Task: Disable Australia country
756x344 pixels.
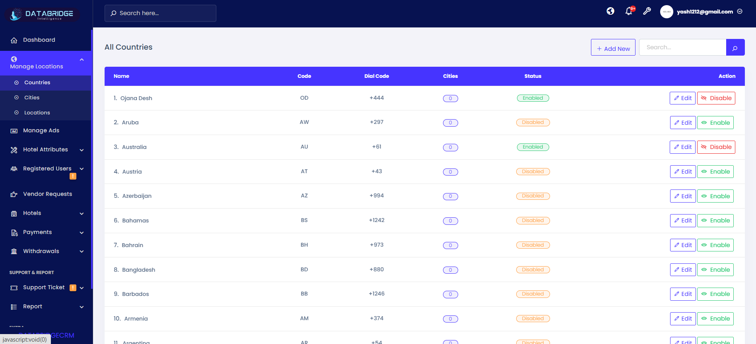Action: 716,147
